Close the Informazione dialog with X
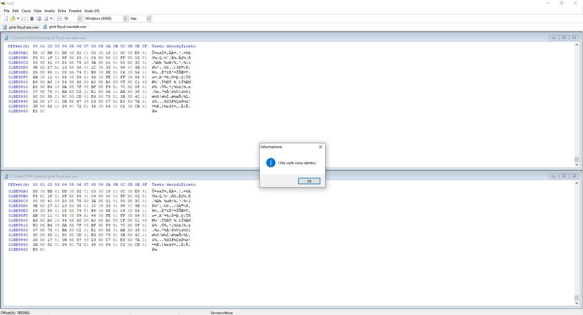Image resolution: width=583 pixels, height=315 pixels. pyautogui.click(x=320, y=147)
